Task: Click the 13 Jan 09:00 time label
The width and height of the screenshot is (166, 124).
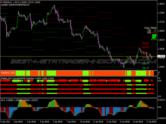Action: pos(125,122)
